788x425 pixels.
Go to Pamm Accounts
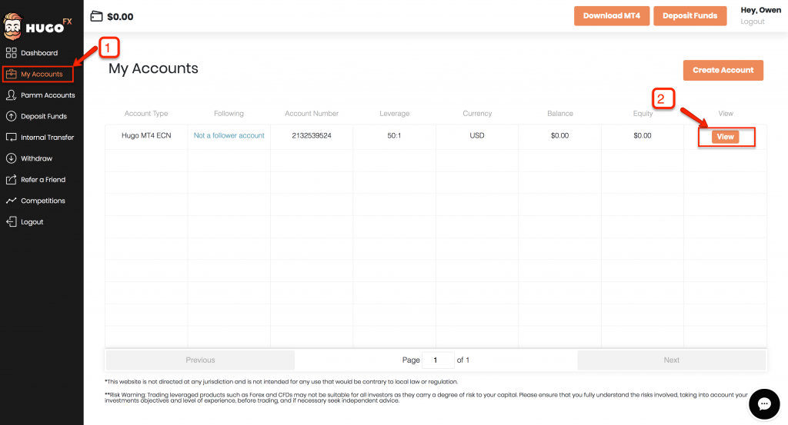48,95
